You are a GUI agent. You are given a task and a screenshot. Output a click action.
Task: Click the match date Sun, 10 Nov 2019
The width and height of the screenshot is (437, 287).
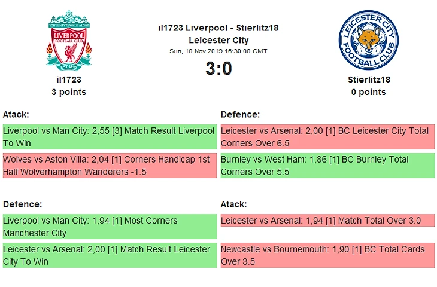click(x=218, y=51)
